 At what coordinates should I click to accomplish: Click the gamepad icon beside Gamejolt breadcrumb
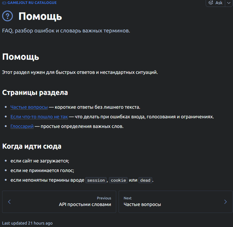click(x=4, y=2)
